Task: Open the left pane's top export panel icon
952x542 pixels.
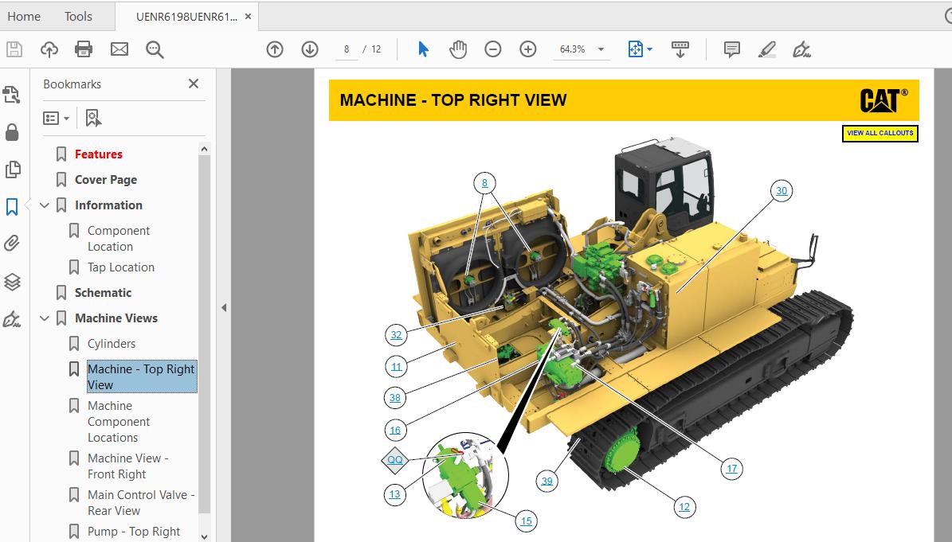Action: pos(11,96)
